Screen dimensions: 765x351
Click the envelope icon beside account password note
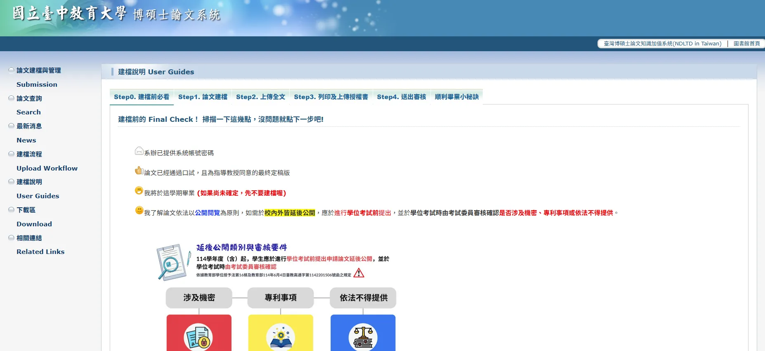(139, 151)
